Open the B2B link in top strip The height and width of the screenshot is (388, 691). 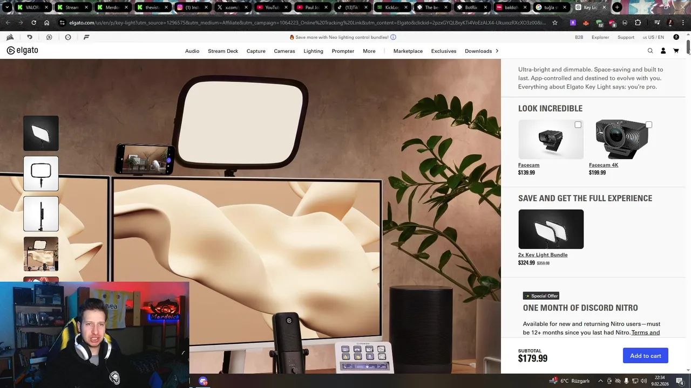[x=579, y=37]
